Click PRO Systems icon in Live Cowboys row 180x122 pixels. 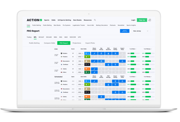(108, 64)
